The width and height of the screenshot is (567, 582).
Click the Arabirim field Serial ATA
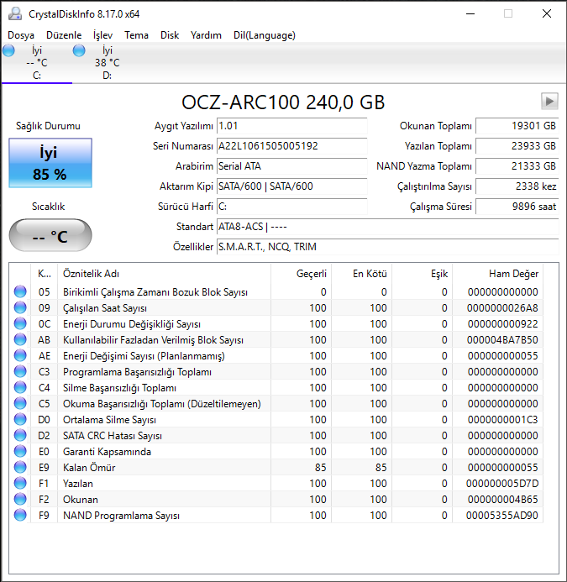coord(291,166)
